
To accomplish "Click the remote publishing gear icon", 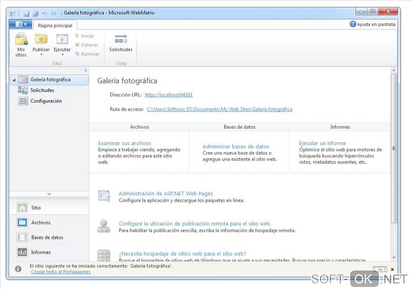I will tap(104, 226).
